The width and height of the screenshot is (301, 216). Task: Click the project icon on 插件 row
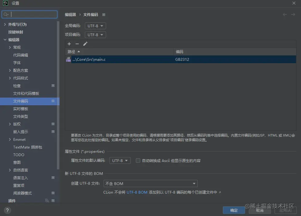(53, 201)
